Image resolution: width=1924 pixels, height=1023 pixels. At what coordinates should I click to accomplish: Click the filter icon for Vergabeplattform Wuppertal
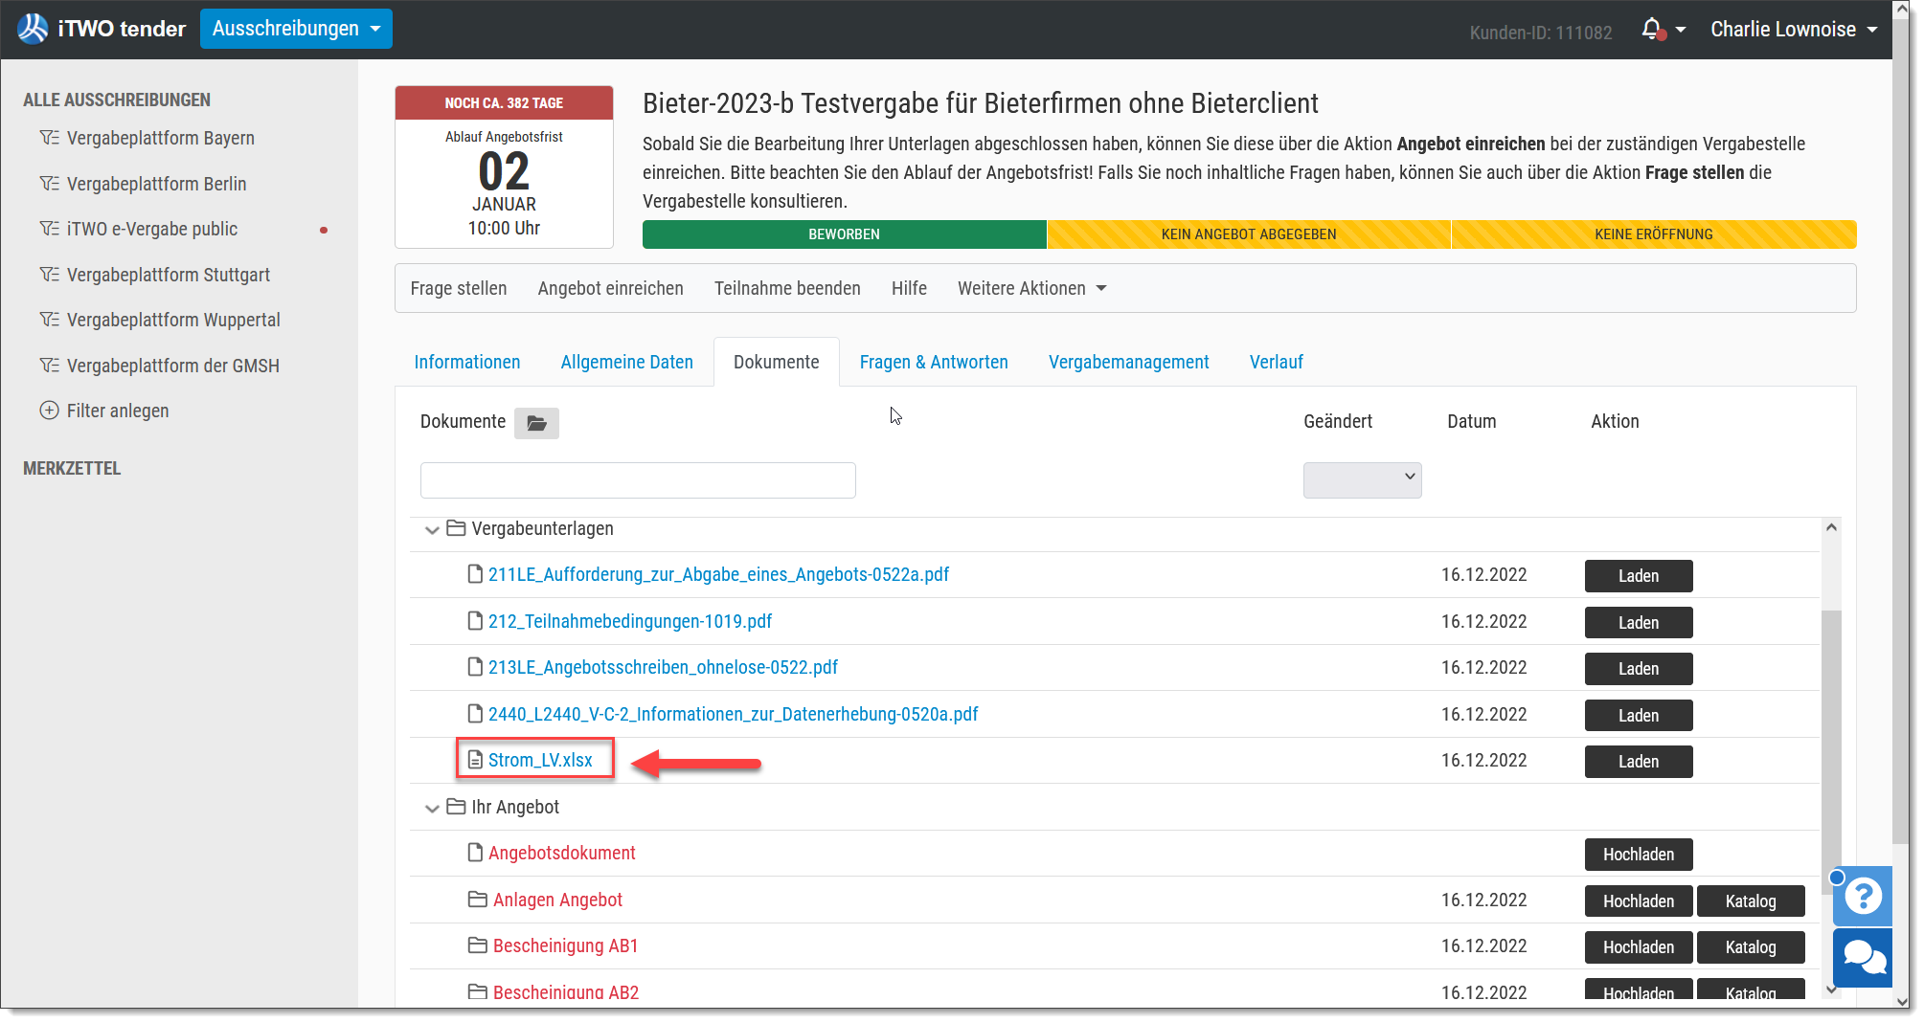[49, 320]
